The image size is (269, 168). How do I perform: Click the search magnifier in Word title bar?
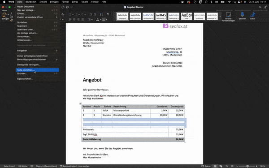click(260, 7)
